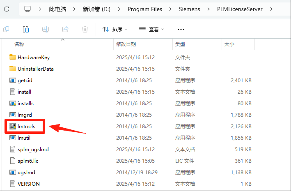291x191 pixels.
Task: Click date 2014/12/19 18:29 of ugslmd
Action: [x=137, y=173]
